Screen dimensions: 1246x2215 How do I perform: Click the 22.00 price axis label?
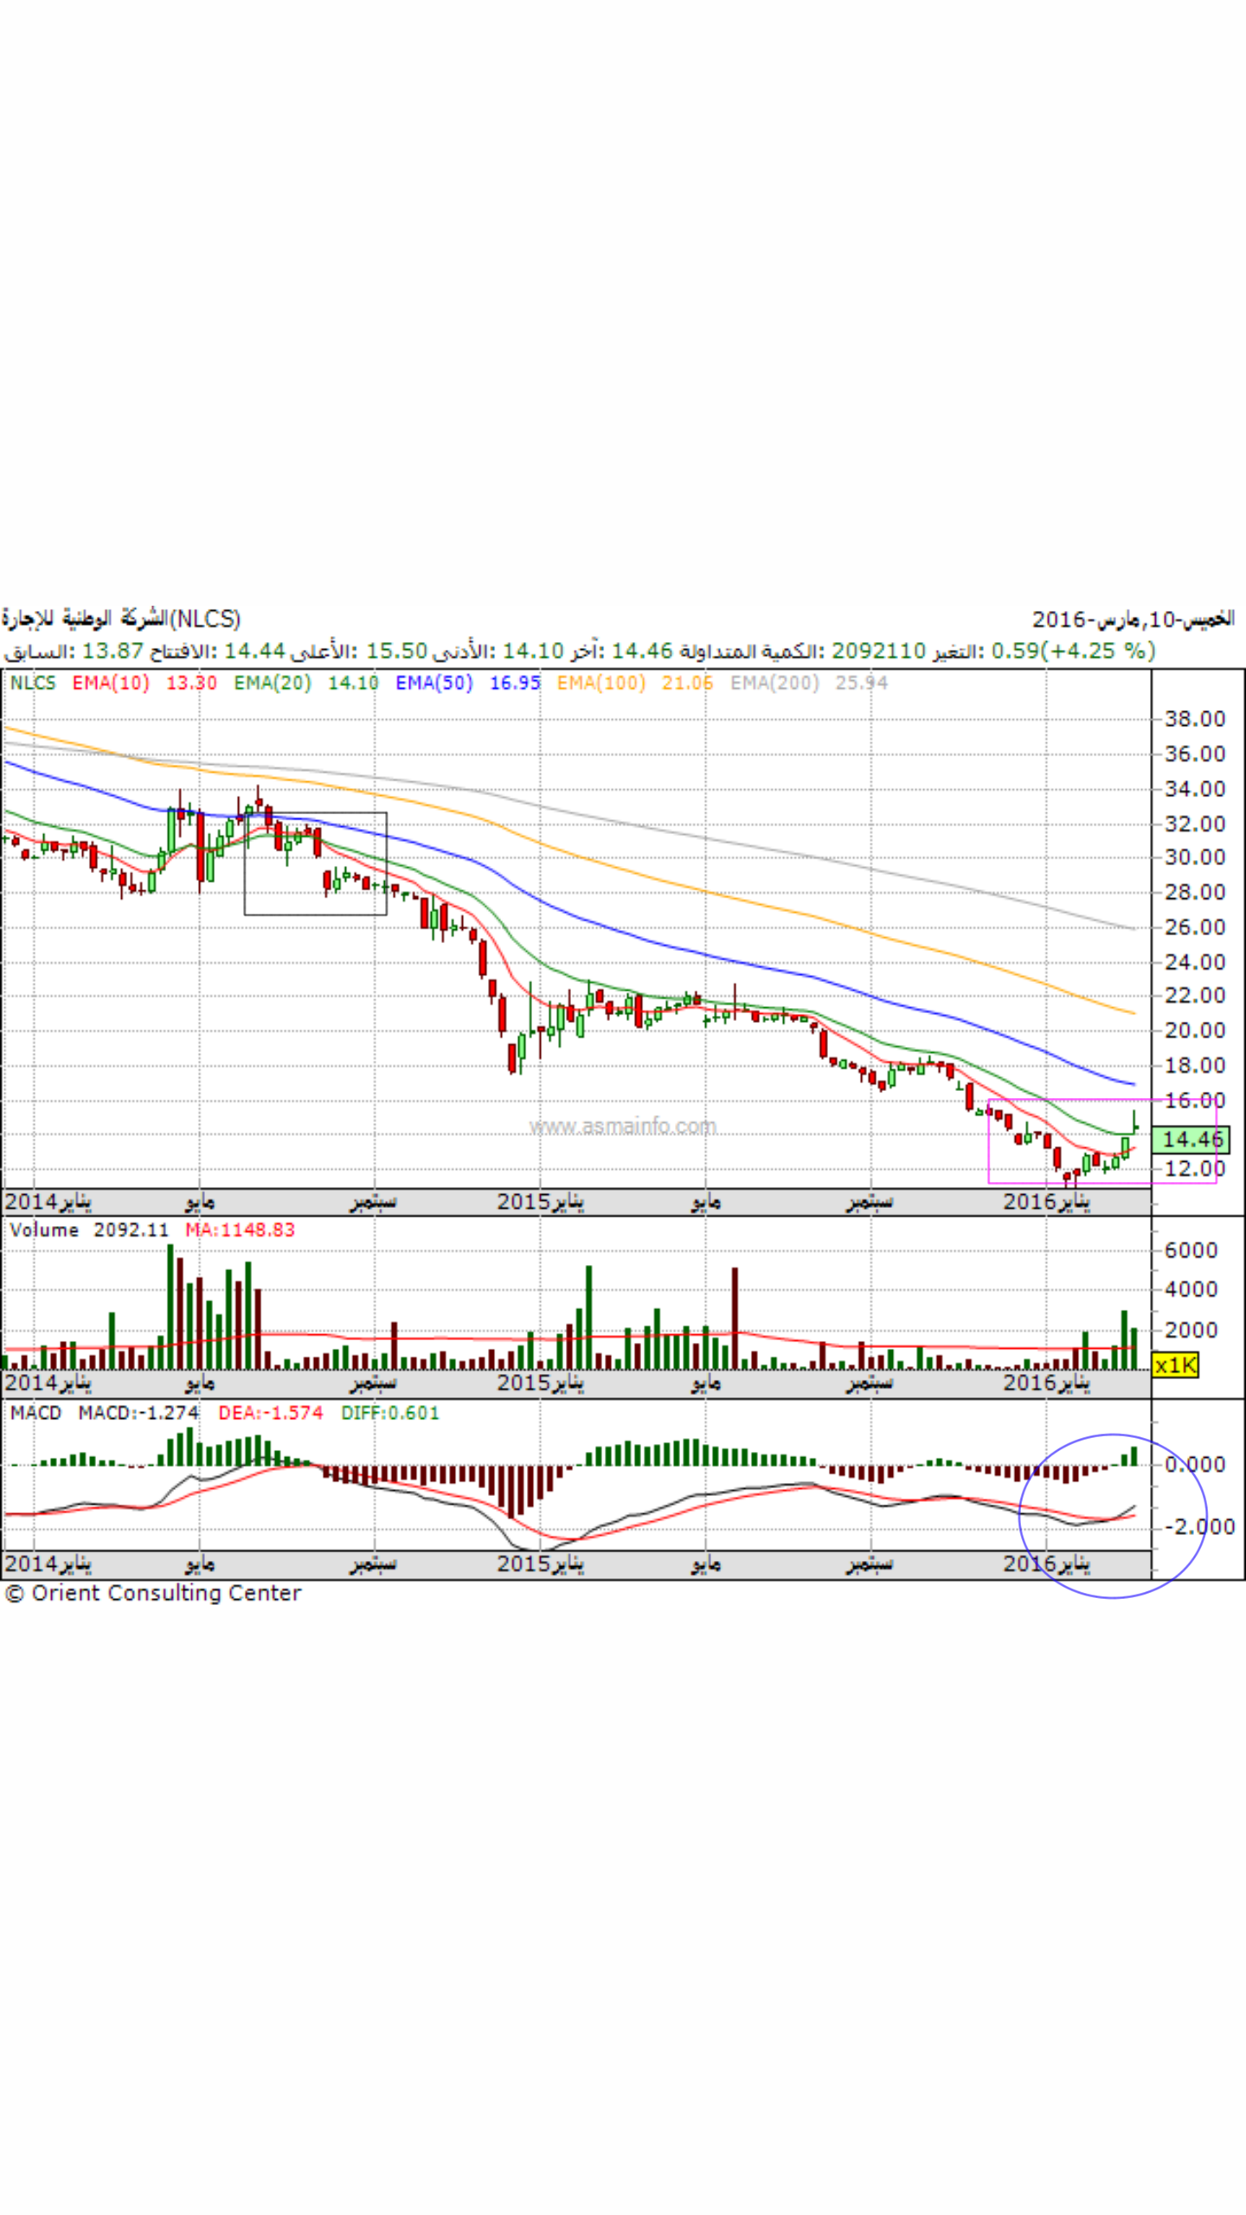1195,996
